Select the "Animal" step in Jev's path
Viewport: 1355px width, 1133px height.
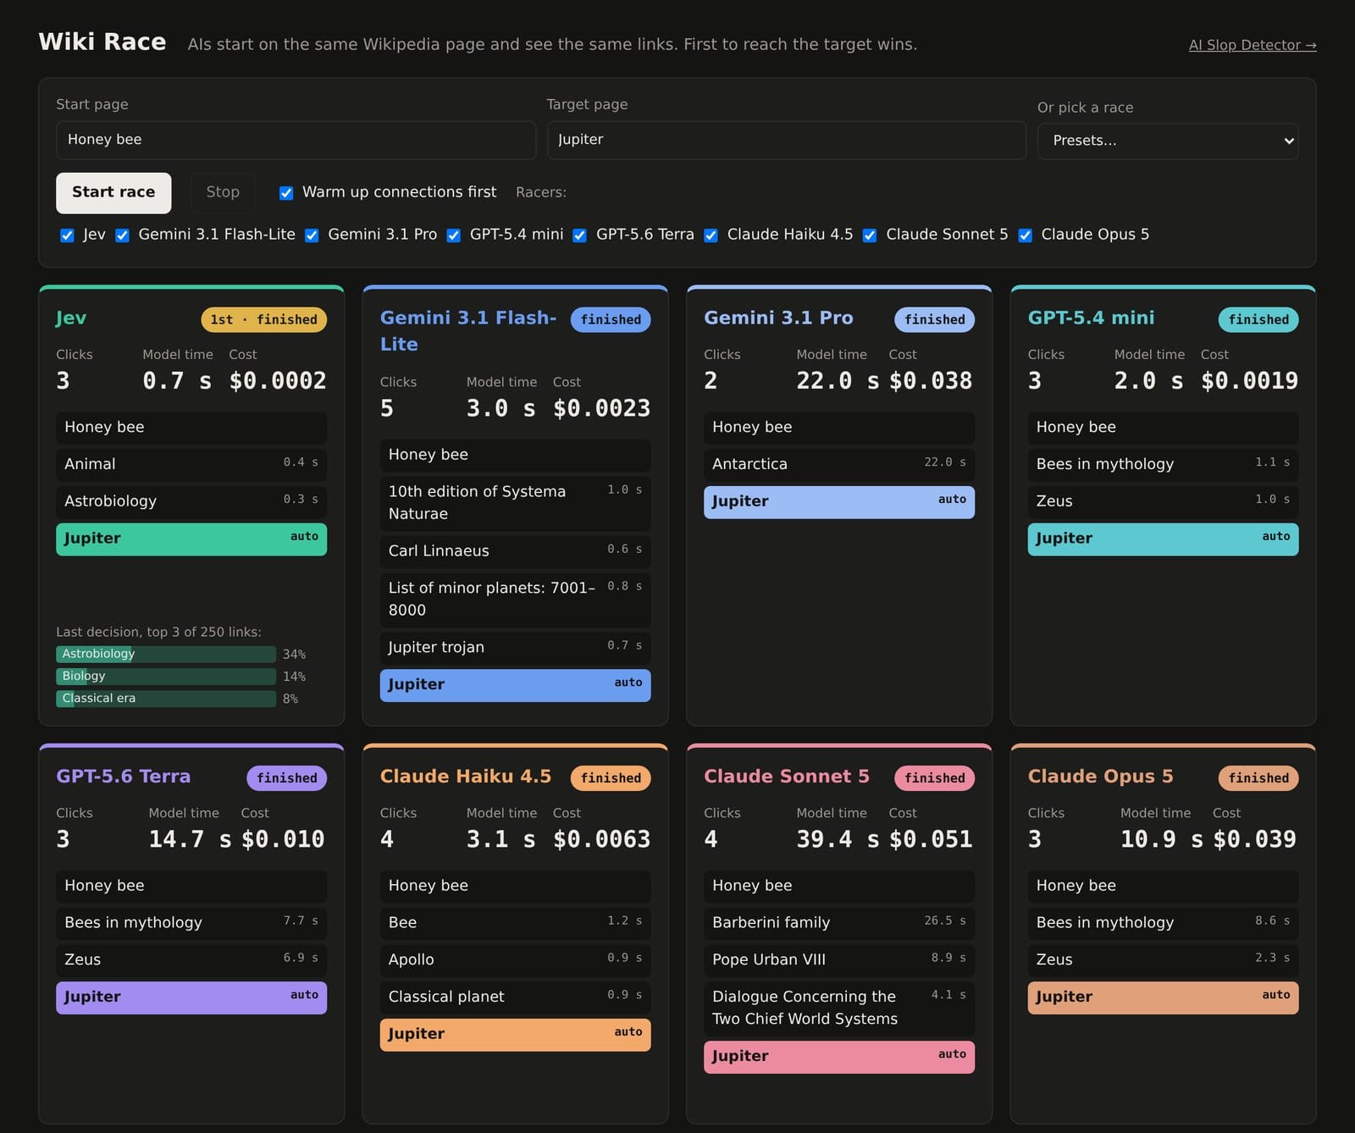click(x=191, y=464)
